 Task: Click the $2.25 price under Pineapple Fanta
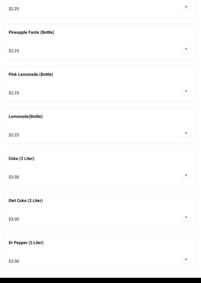coord(14,51)
